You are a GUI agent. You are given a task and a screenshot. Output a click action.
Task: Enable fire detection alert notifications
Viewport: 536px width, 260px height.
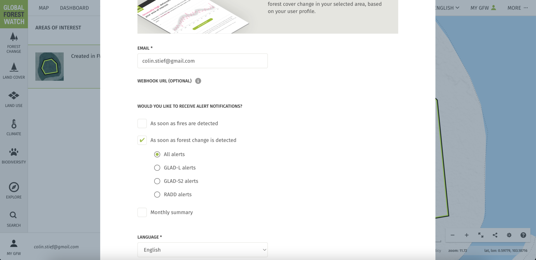(x=142, y=124)
